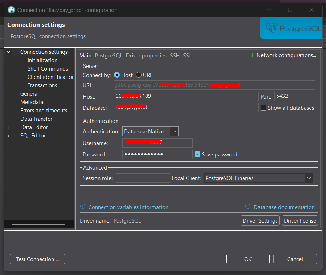326x275 pixels.
Task: Expand the Data Editor tree node
Action: click(8, 127)
